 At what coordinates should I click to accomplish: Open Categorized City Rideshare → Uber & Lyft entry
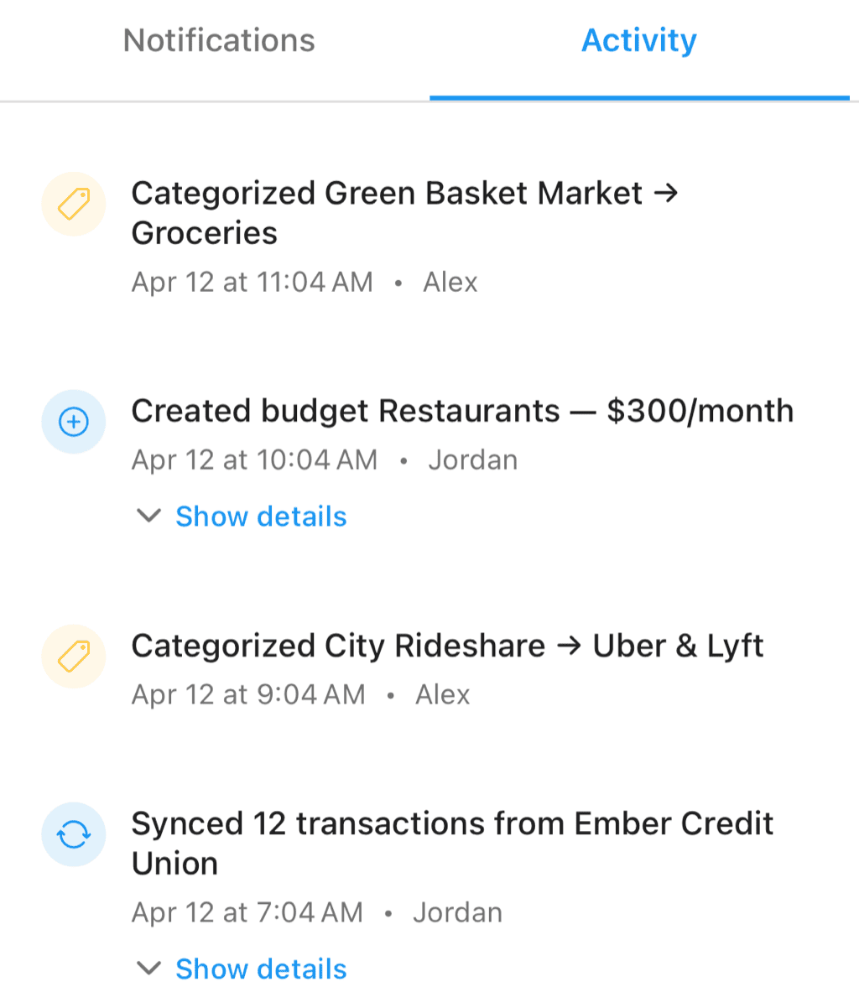[447, 646]
